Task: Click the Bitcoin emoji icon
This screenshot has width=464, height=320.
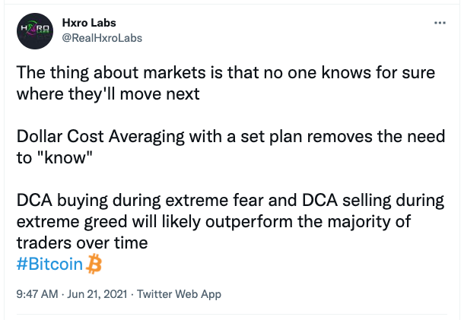Action: [x=95, y=264]
